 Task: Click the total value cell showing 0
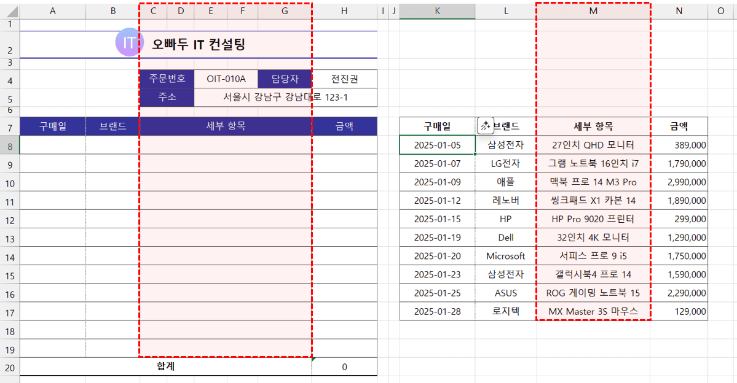(x=344, y=367)
